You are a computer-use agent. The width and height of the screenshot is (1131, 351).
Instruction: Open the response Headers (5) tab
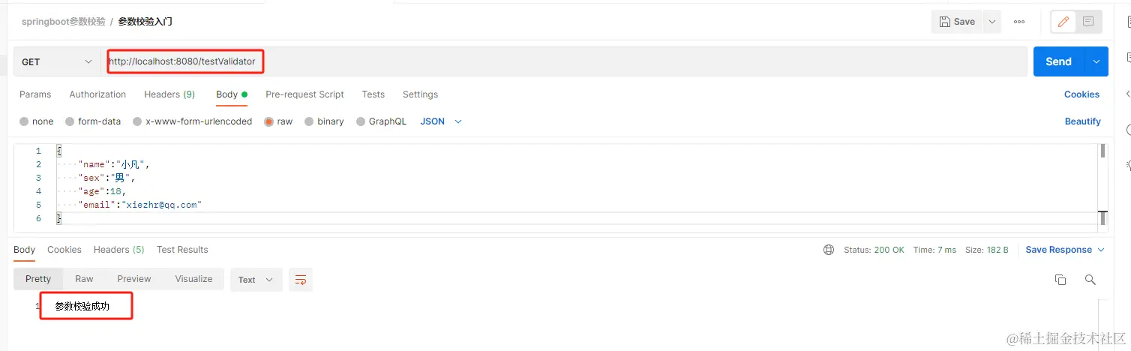pyautogui.click(x=119, y=250)
